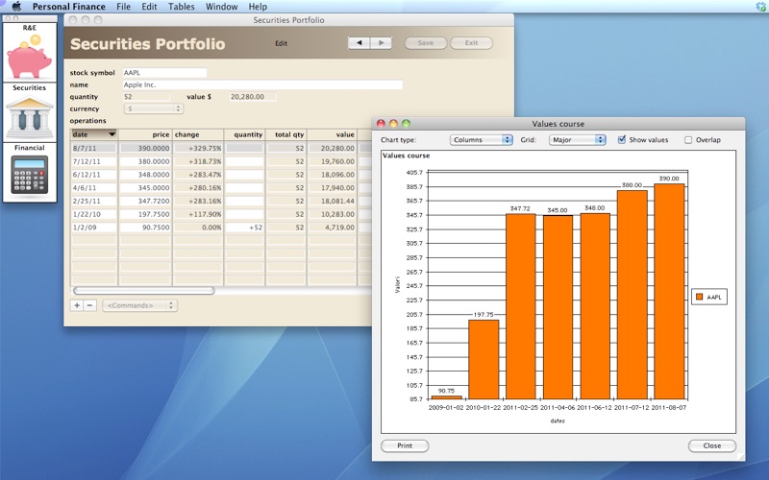
Task: Open the Chart type Columns dropdown
Action: (482, 139)
